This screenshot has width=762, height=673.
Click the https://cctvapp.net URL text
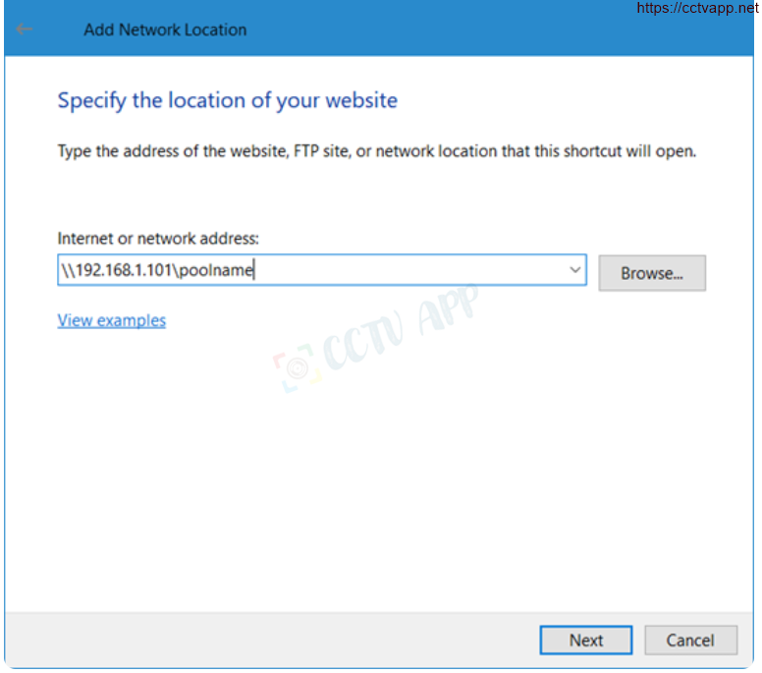pos(697,9)
